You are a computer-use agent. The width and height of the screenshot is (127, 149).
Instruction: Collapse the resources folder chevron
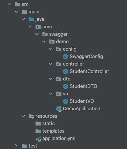pos(23,116)
